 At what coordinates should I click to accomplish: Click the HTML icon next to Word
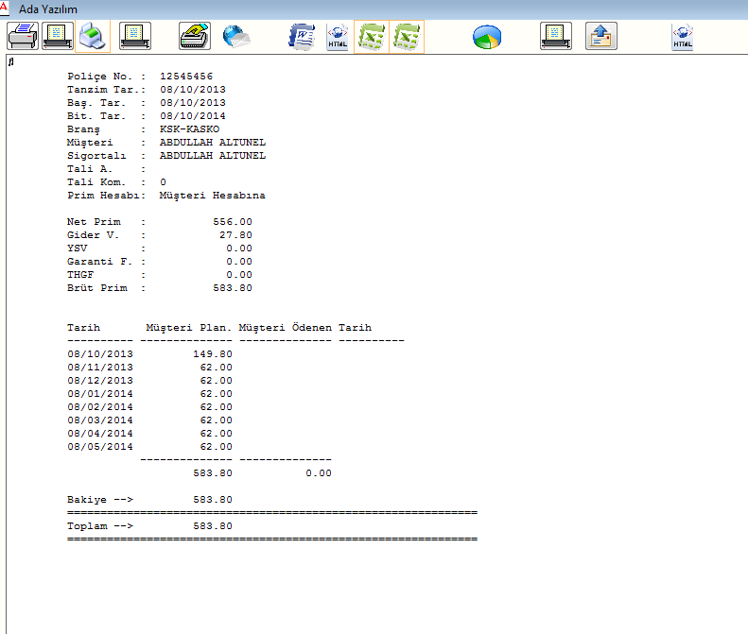coord(337,38)
